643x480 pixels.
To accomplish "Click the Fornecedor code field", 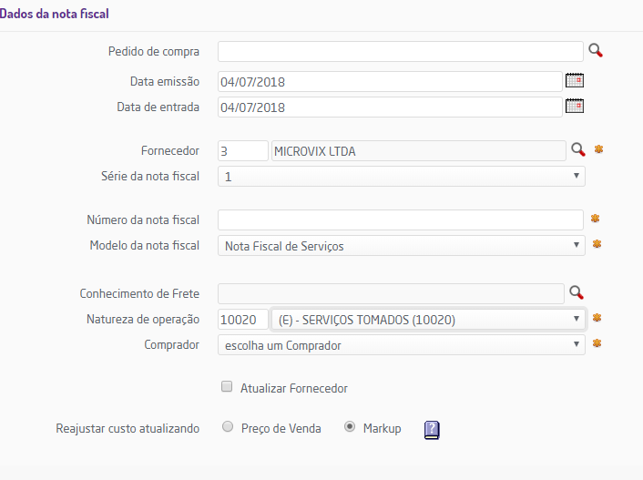I will pos(243,151).
